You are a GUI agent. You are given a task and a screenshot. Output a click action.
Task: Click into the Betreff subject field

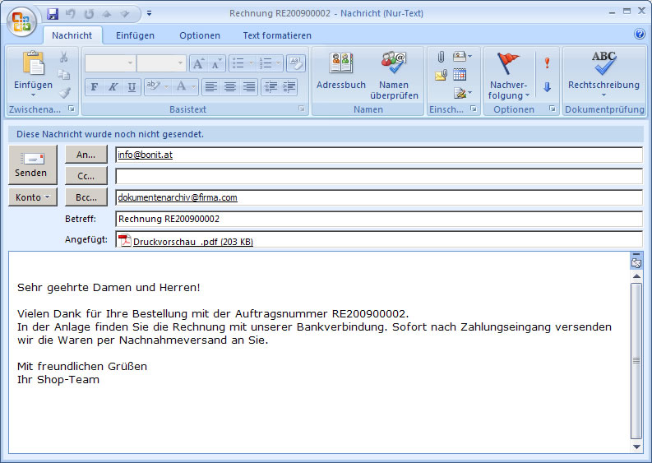click(x=379, y=219)
